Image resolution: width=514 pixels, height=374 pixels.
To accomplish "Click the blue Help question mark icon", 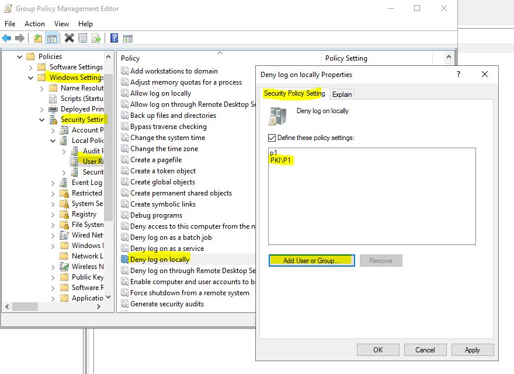I will 114,38.
